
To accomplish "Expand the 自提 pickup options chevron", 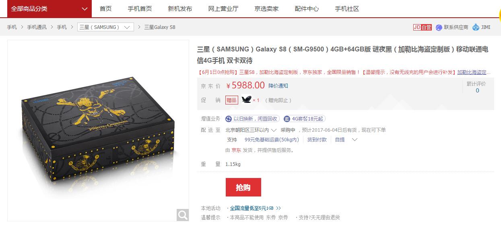I will pos(355,140).
